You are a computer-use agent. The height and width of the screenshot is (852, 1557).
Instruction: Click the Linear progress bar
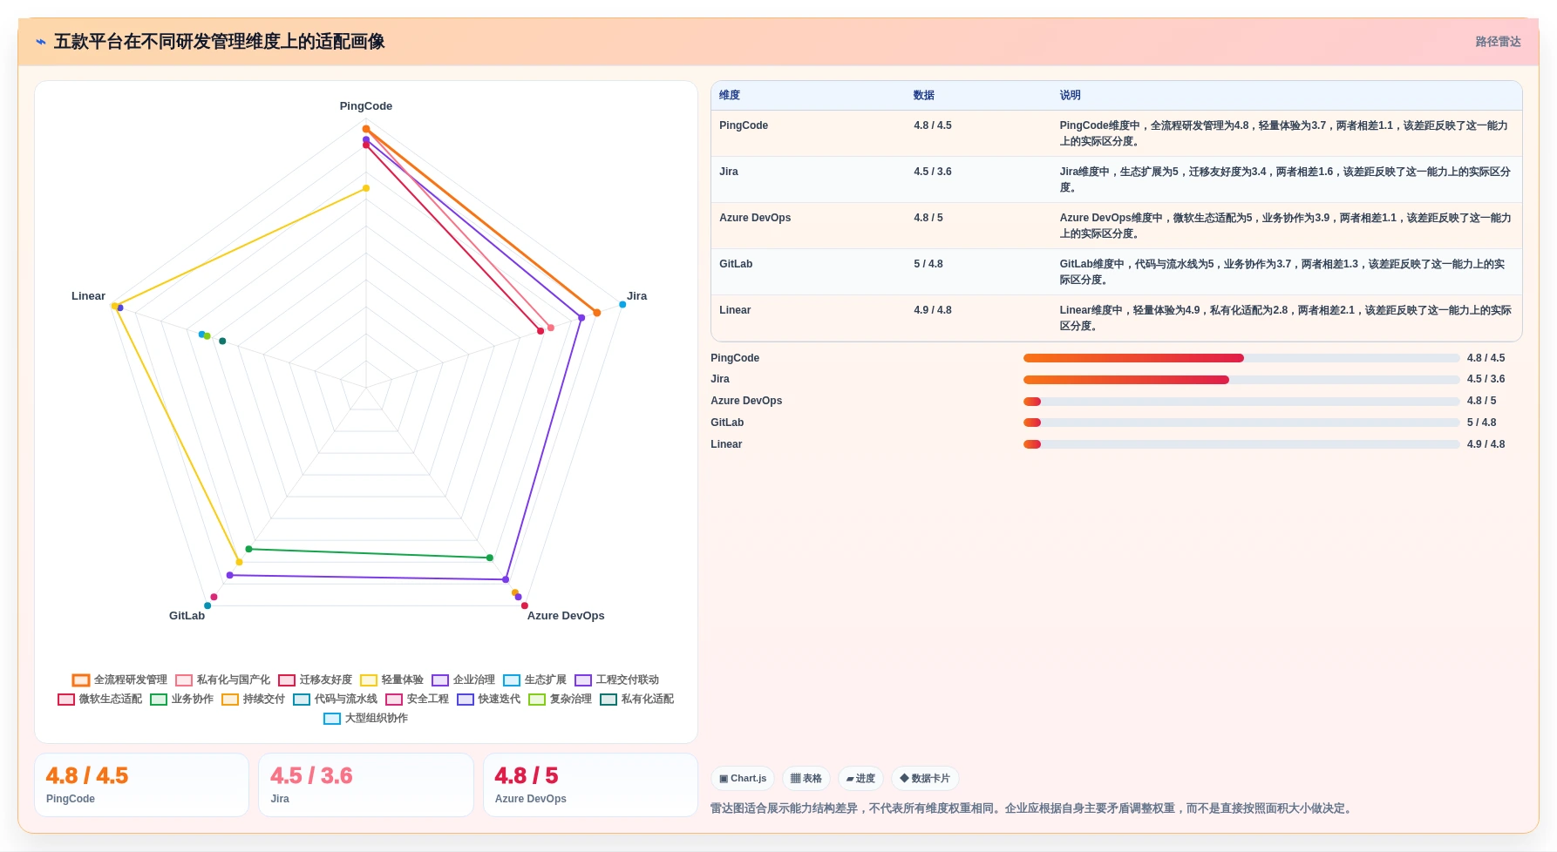pos(1241,444)
